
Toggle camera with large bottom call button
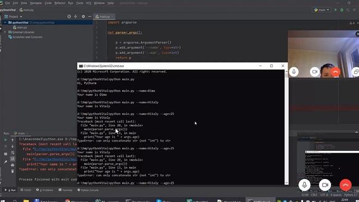coord(325,185)
